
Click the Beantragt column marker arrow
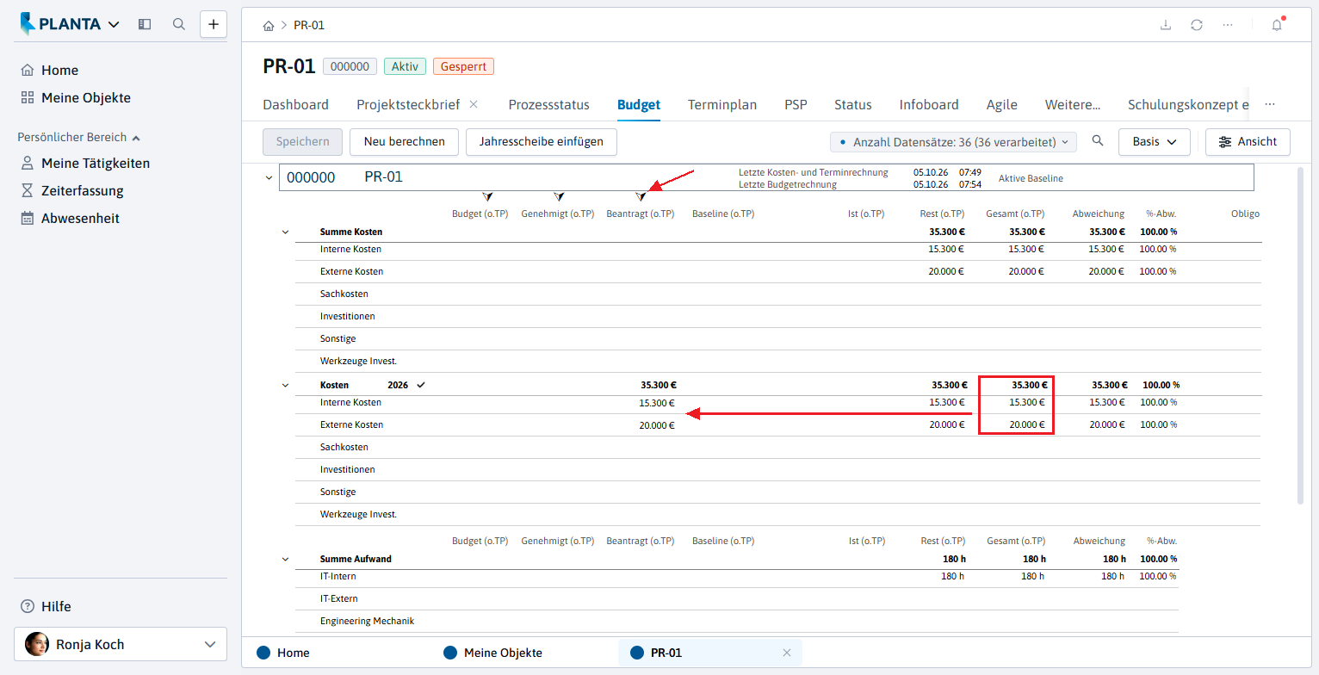coord(641,197)
